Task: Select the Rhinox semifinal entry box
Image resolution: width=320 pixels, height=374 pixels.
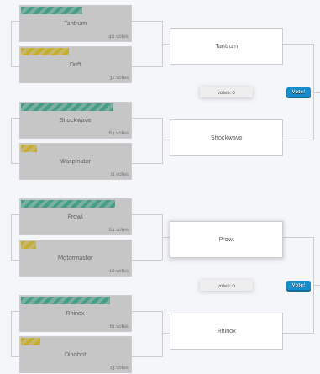Action: [x=226, y=331]
